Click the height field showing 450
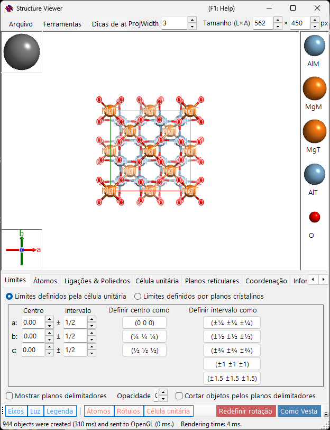 300,23
